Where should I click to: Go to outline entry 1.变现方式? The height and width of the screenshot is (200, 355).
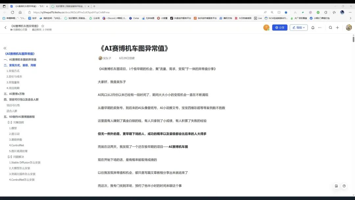pyautogui.click(x=13, y=71)
